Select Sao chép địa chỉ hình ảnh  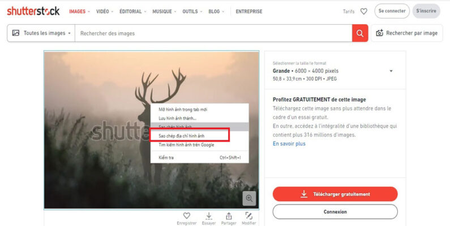(x=190, y=136)
